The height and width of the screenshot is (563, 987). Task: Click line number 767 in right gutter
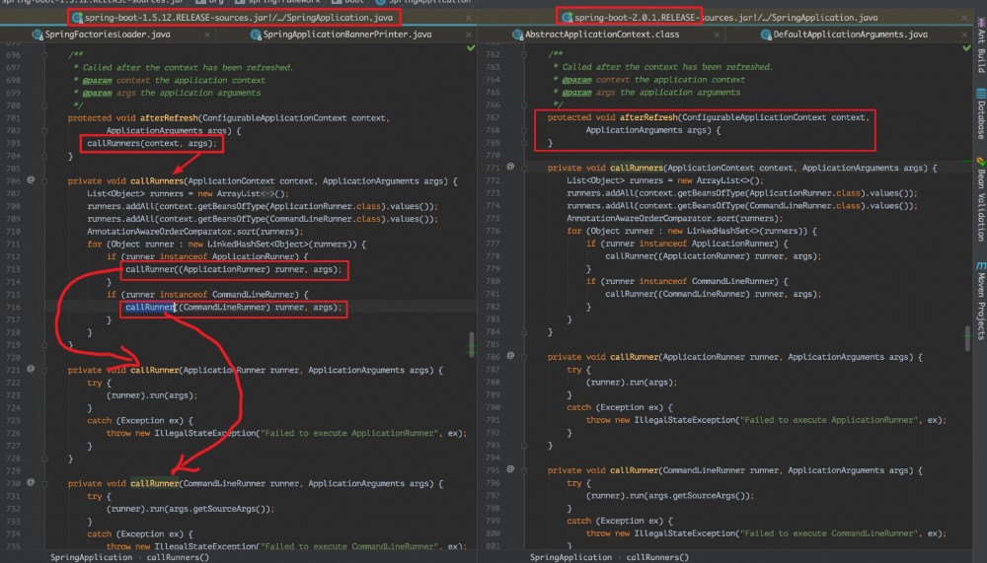coord(493,117)
